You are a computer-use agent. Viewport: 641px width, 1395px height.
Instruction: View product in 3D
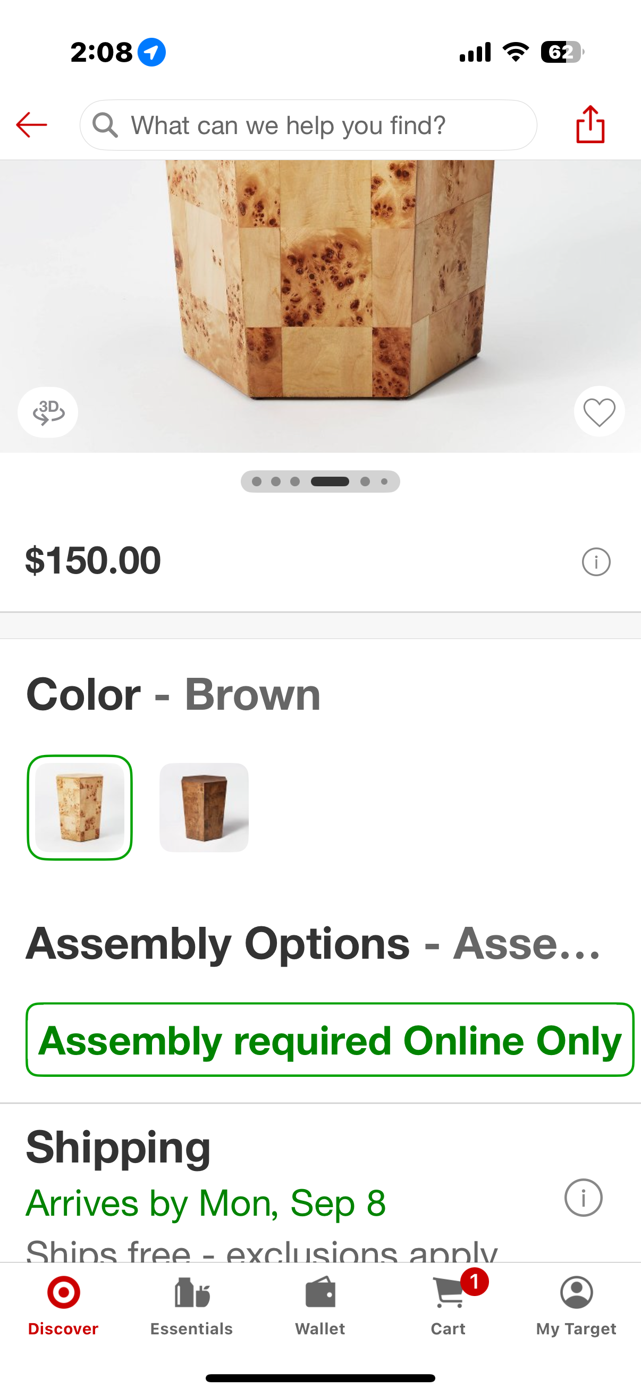[x=48, y=412]
